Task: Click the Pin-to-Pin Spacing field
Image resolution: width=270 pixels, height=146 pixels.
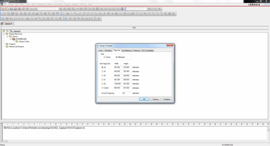Action: 126,93
